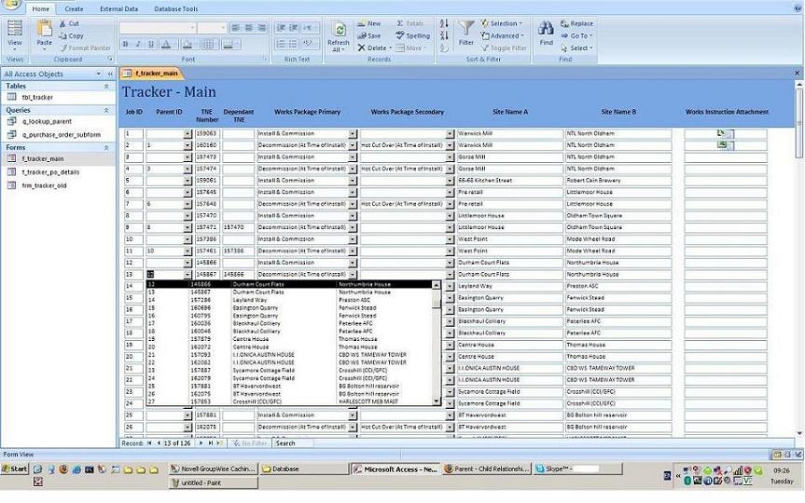Image resolution: width=805 pixels, height=503 pixels.
Task: Open tbl_tracker table in navigation pane
Action: point(37,98)
